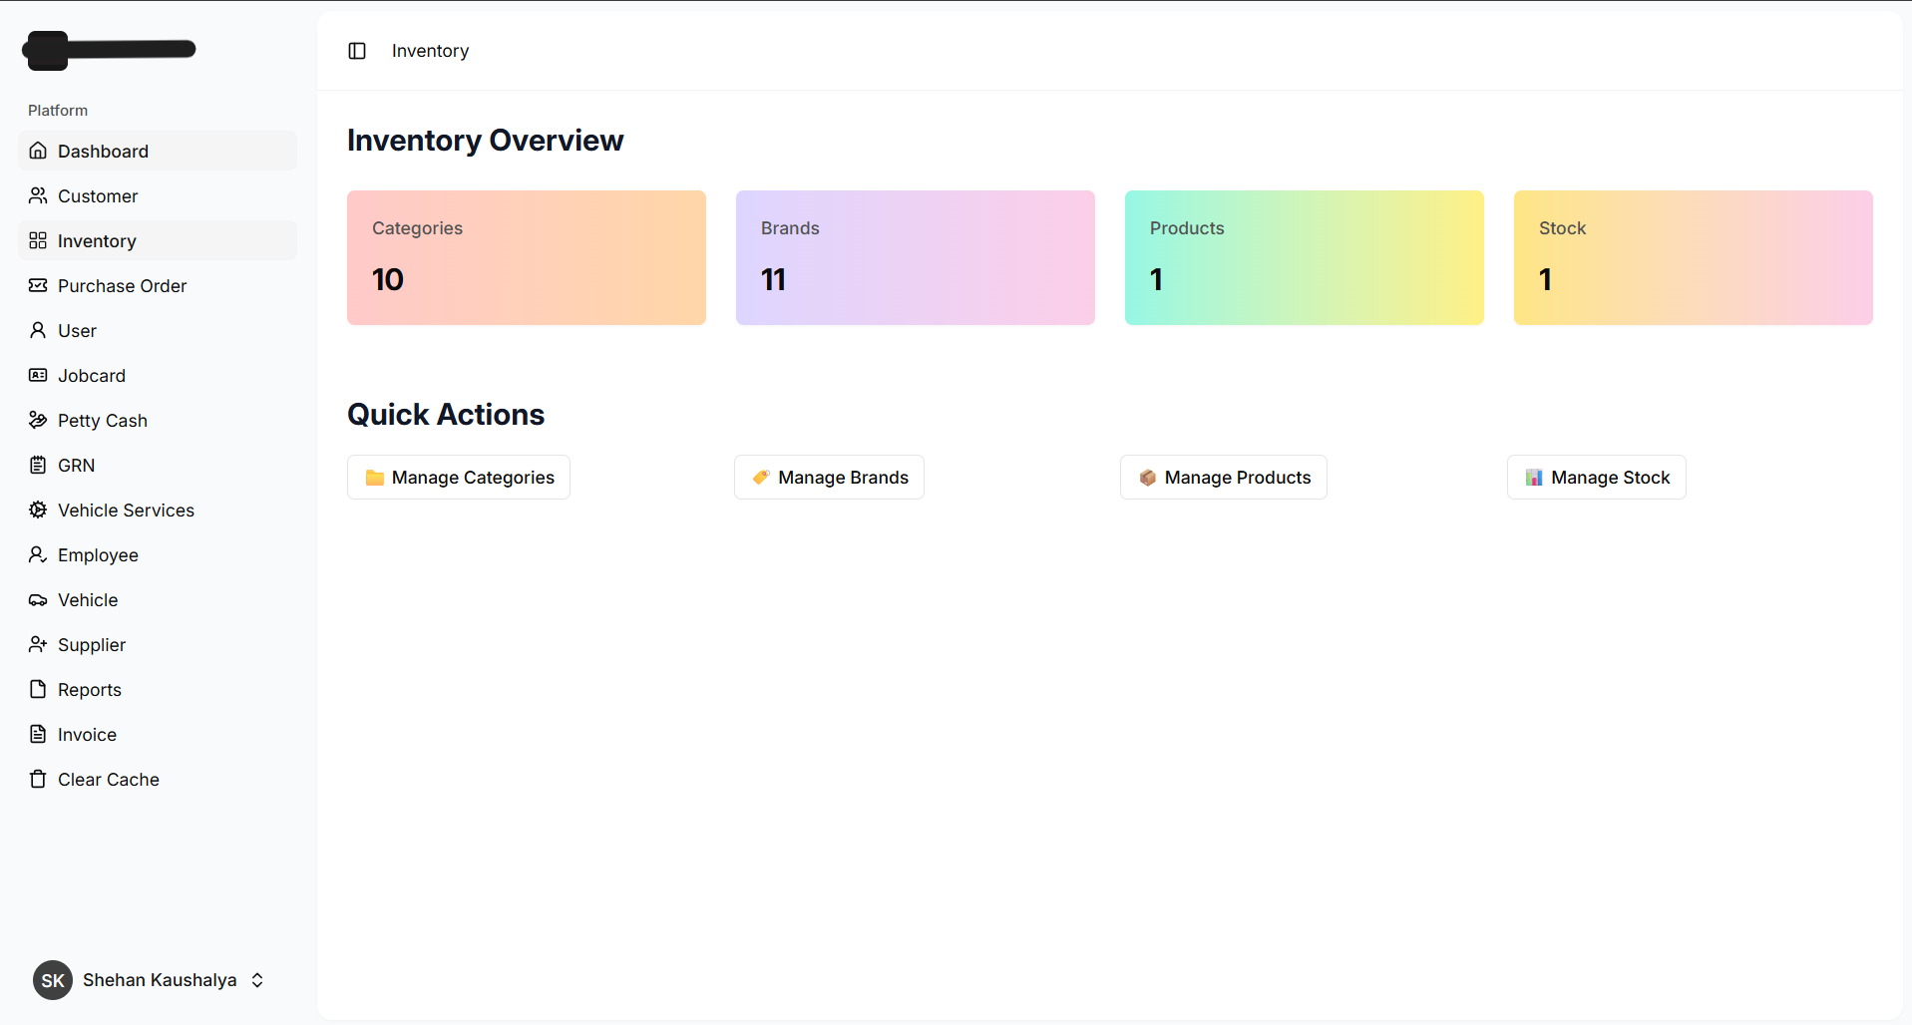The width and height of the screenshot is (1912, 1025).
Task: Click the Jobcard ID card icon
Action: [x=38, y=375]
